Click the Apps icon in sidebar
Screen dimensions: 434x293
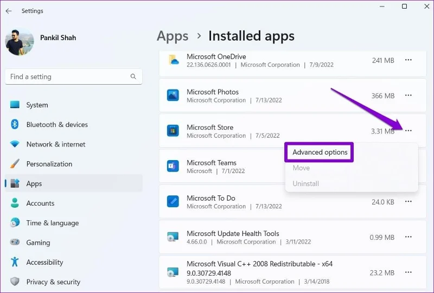15,183
